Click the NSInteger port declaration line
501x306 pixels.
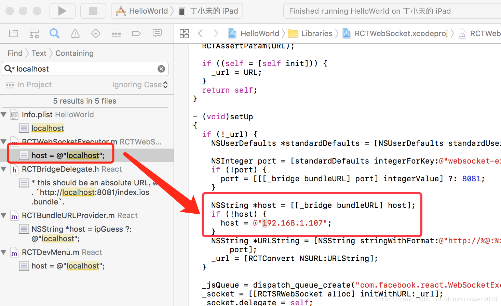tap(355, 161)
